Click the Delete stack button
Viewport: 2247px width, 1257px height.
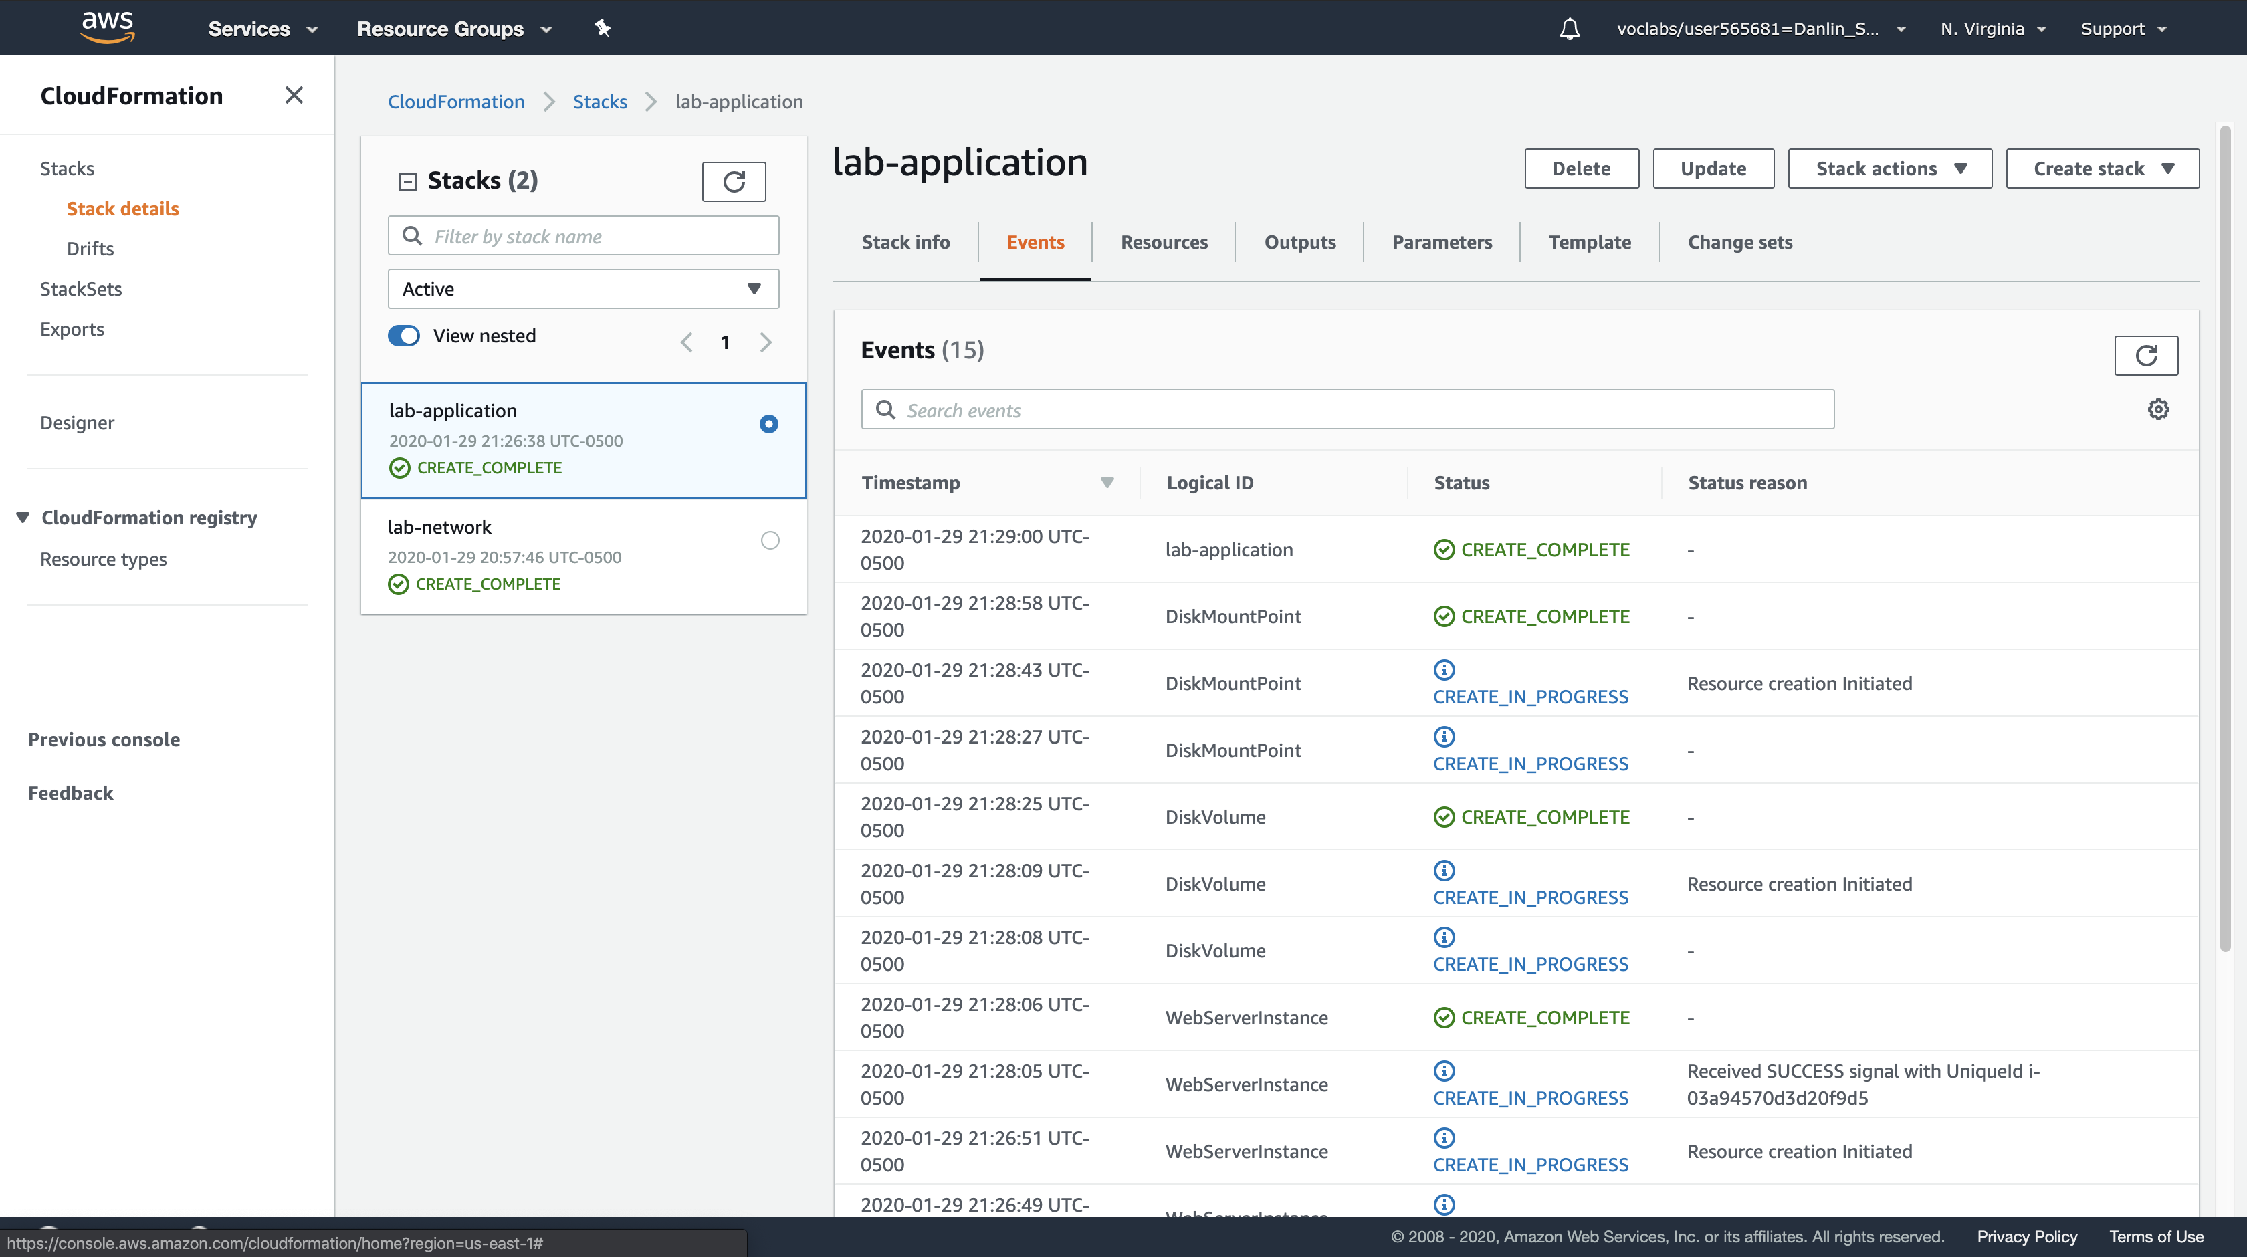click(1580, 168)
